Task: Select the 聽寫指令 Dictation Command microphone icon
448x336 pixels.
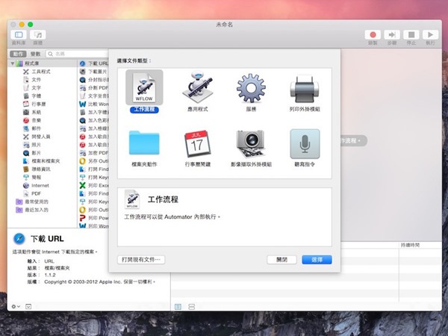Action: pyautogui.click(x=305, y=143)
